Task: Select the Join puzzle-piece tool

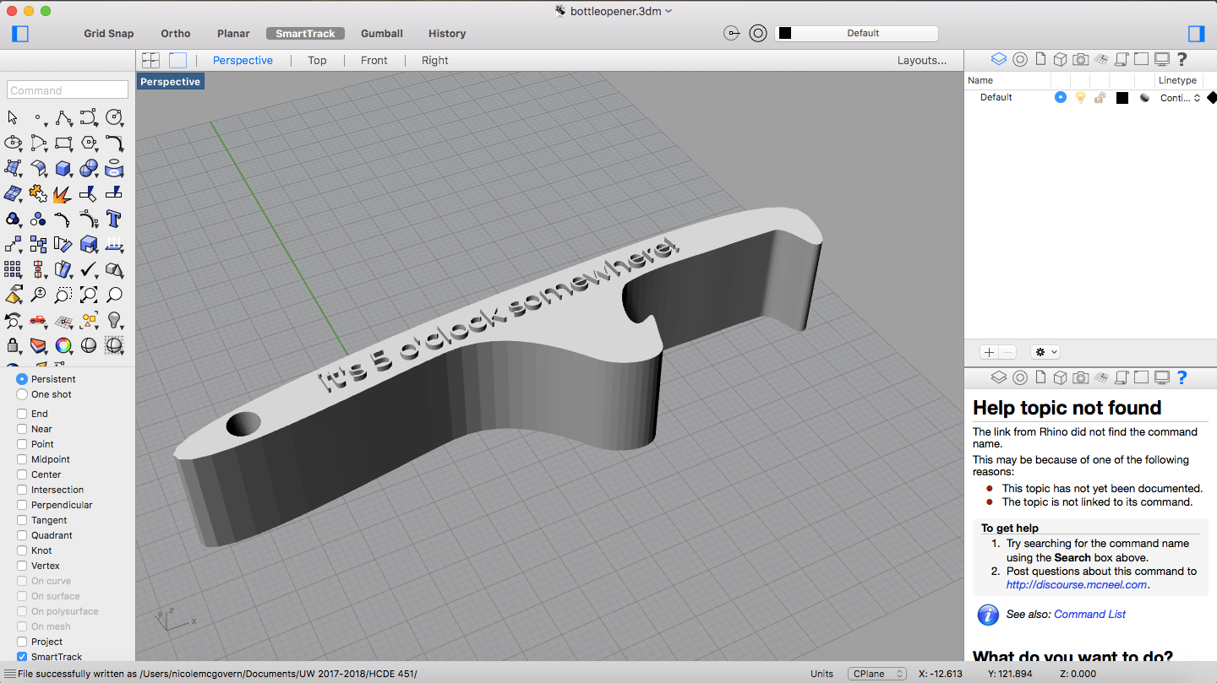Action: (x=38, y=193)
